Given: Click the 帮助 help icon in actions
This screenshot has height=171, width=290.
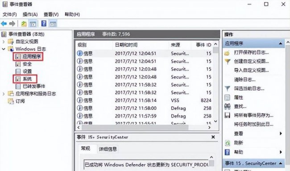Looking at the screenshot, I should click(227, 152).
